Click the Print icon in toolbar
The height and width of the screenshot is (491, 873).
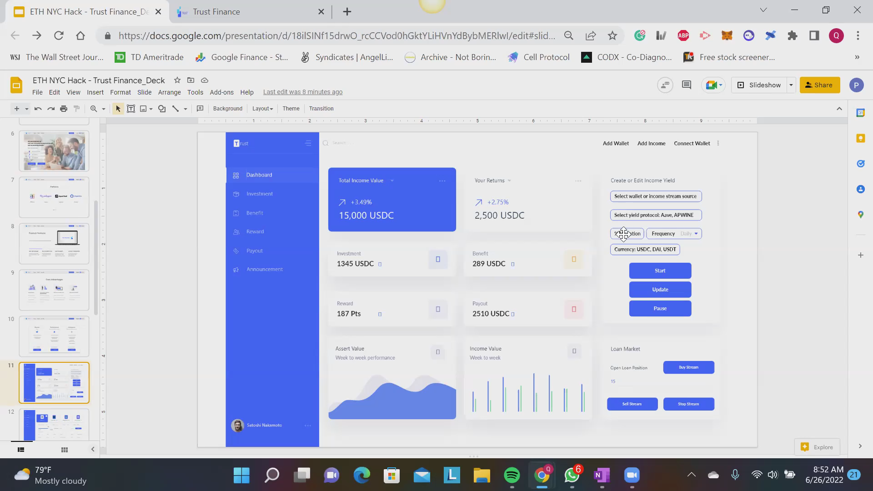pyautogui.click(x=64, y=109)
